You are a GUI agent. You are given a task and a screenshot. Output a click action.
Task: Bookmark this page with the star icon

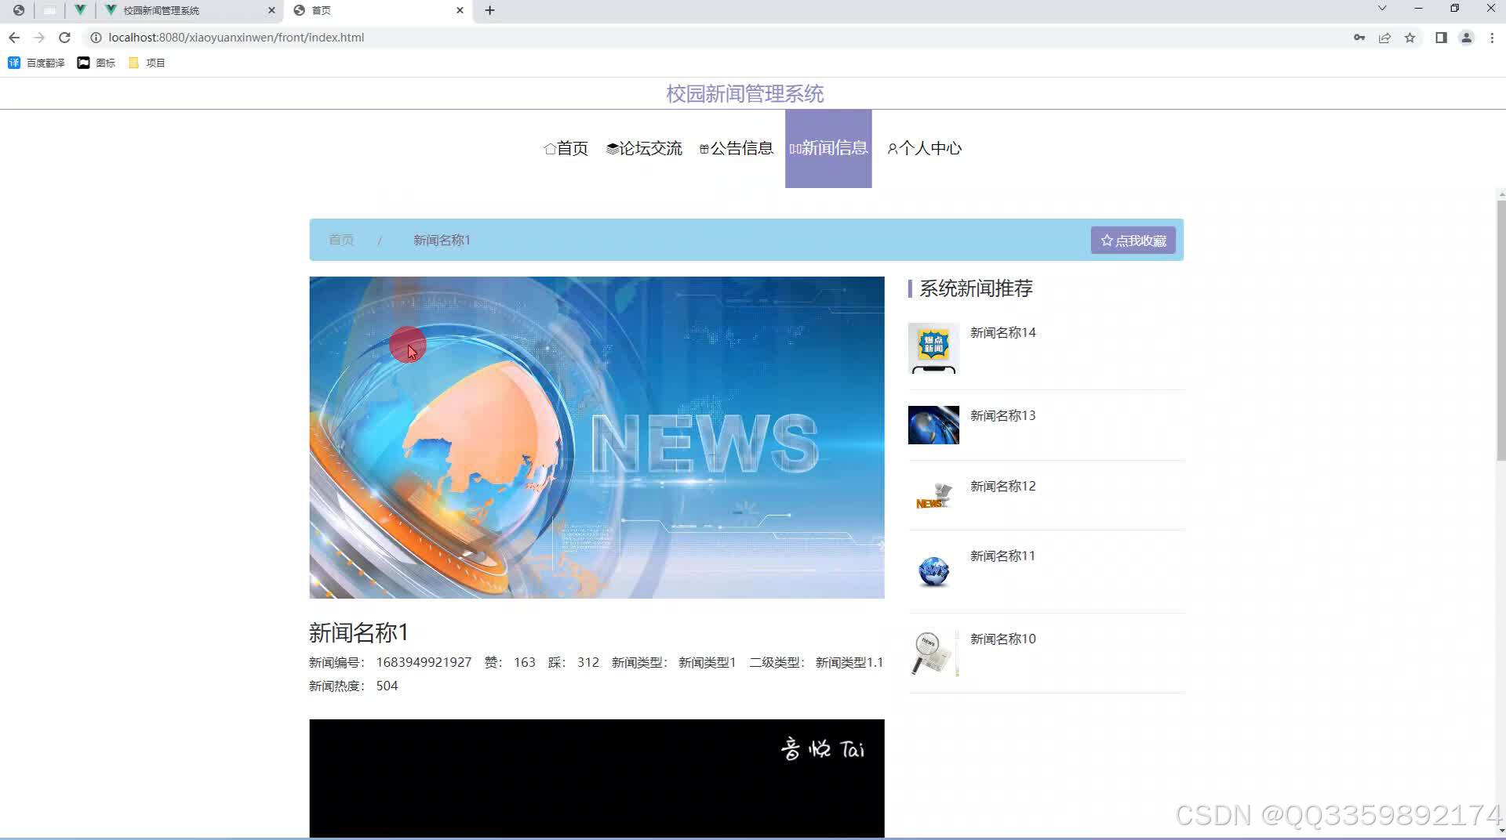coord(1410,38)
